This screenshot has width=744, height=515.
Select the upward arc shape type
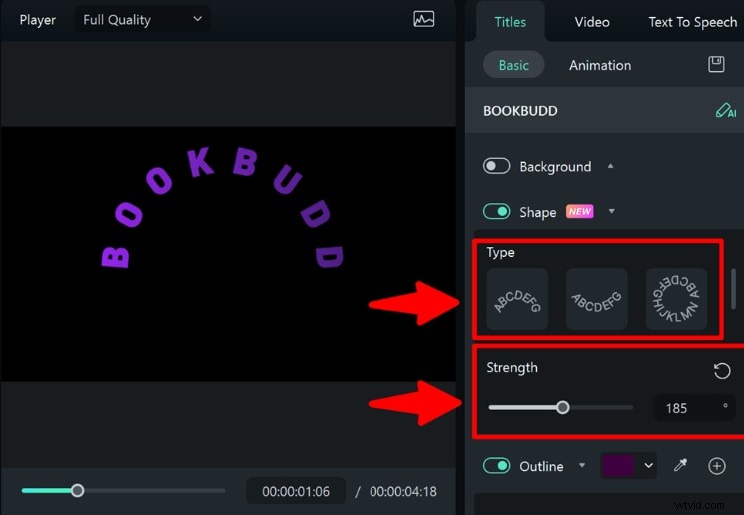click(517, 300)
